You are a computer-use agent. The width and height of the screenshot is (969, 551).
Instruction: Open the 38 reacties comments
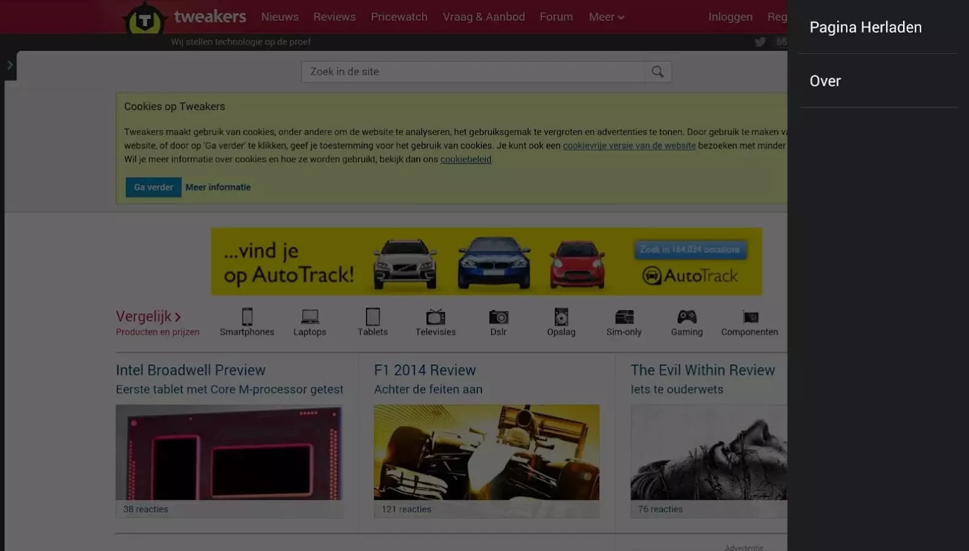coord(146,509)
